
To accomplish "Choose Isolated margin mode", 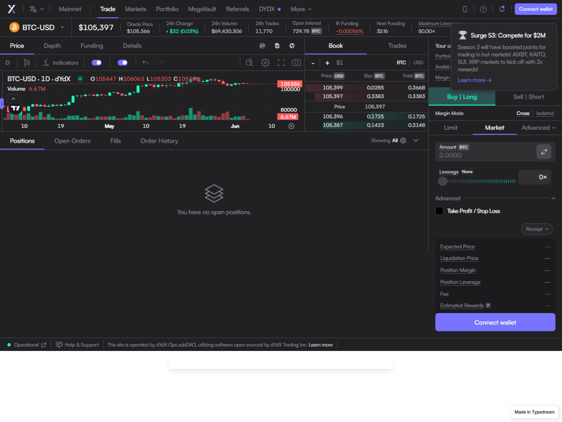I will tap(545, 113).
